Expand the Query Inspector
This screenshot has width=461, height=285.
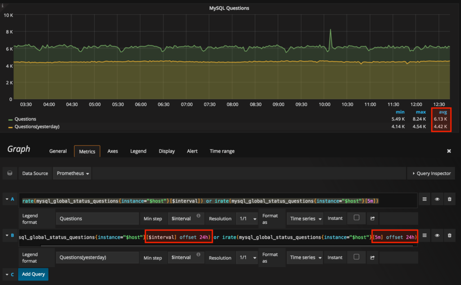431,173
